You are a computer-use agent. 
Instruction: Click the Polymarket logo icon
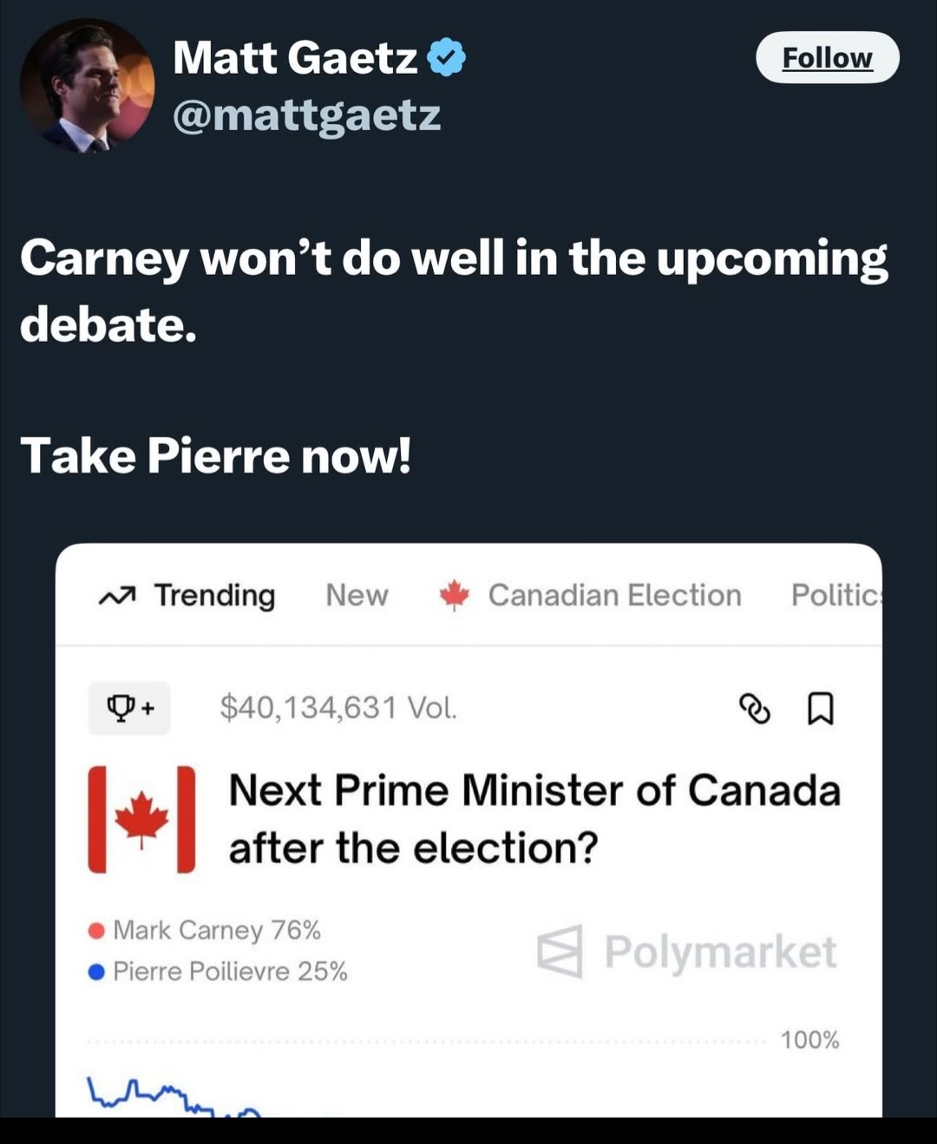[560, 951]
